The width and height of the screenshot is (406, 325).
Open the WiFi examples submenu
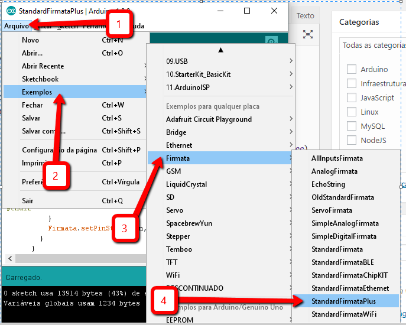pos(220,275)
